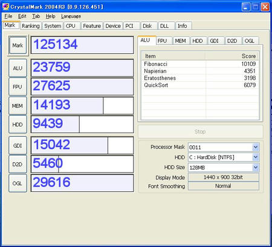Run the GDI benchmark button
This screenshot has height=247, width=272.
(x=18, y=145)
